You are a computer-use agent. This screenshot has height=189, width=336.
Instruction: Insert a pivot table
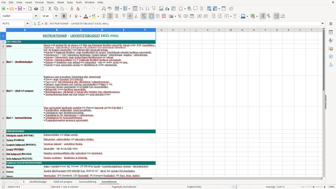click(x=174, y=9)
